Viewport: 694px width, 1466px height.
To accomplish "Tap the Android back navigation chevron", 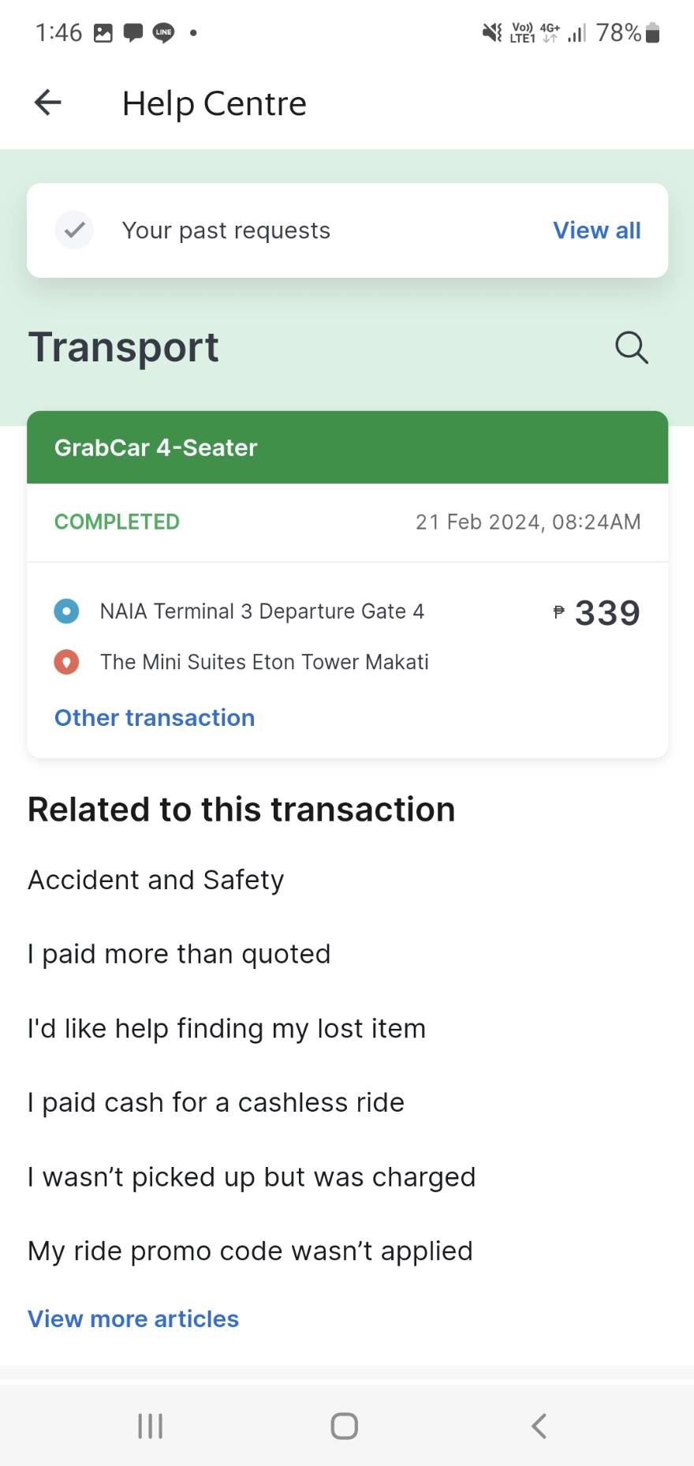I will point(539,1426).
